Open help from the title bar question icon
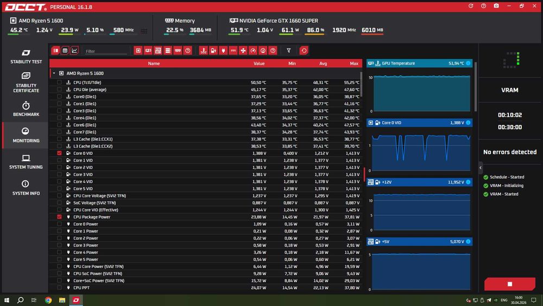Screen dimensions: 543x306 483,6
